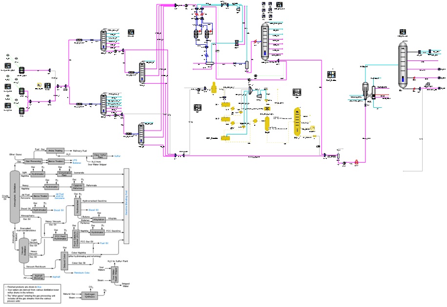
Task: Click the blue Diesel Oil label
Action: (58, 210)
